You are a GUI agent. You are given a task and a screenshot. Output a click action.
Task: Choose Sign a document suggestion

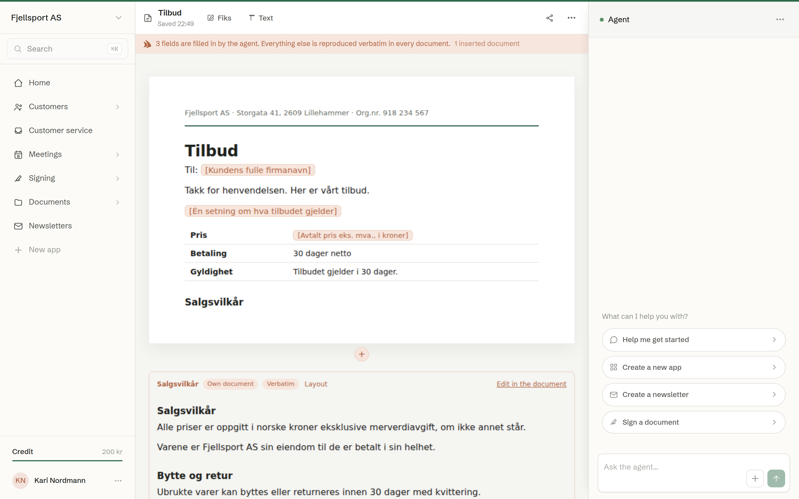coord(693,422)
